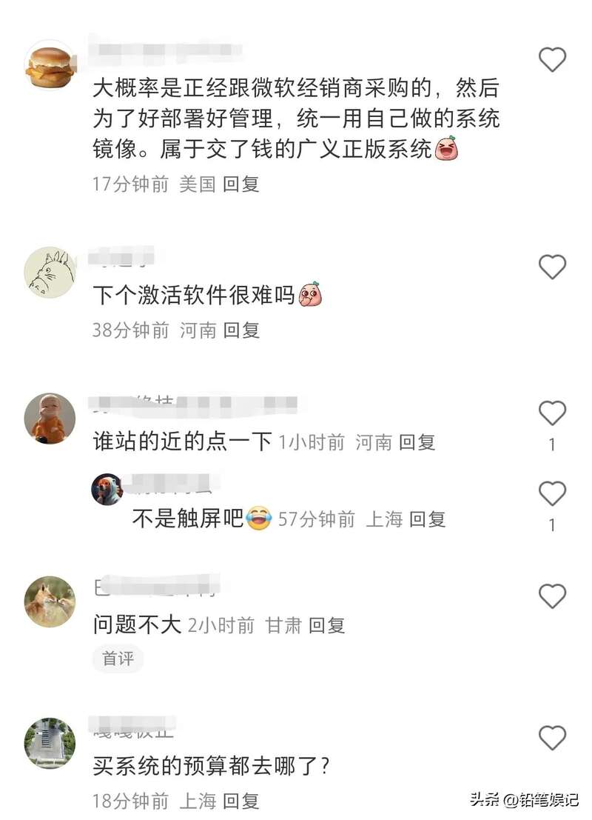The width and height of the screenshot is (592, 820).
Task: Open the small avatar on the '不是触屏吧' reply
Action: pyautogui.click(x=107, y=490)
